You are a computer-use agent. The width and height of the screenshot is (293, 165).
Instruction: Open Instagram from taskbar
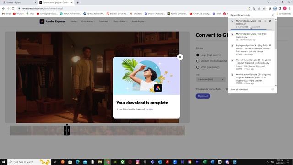click(x=137, y=162)
